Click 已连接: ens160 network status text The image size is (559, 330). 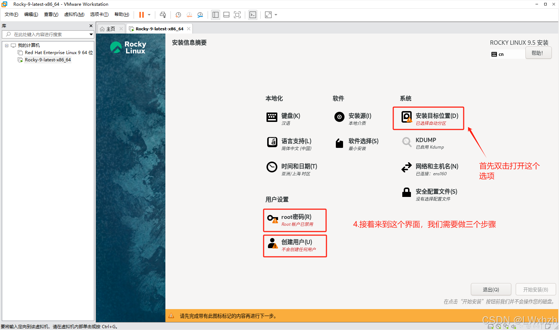[x=431, y=174]
